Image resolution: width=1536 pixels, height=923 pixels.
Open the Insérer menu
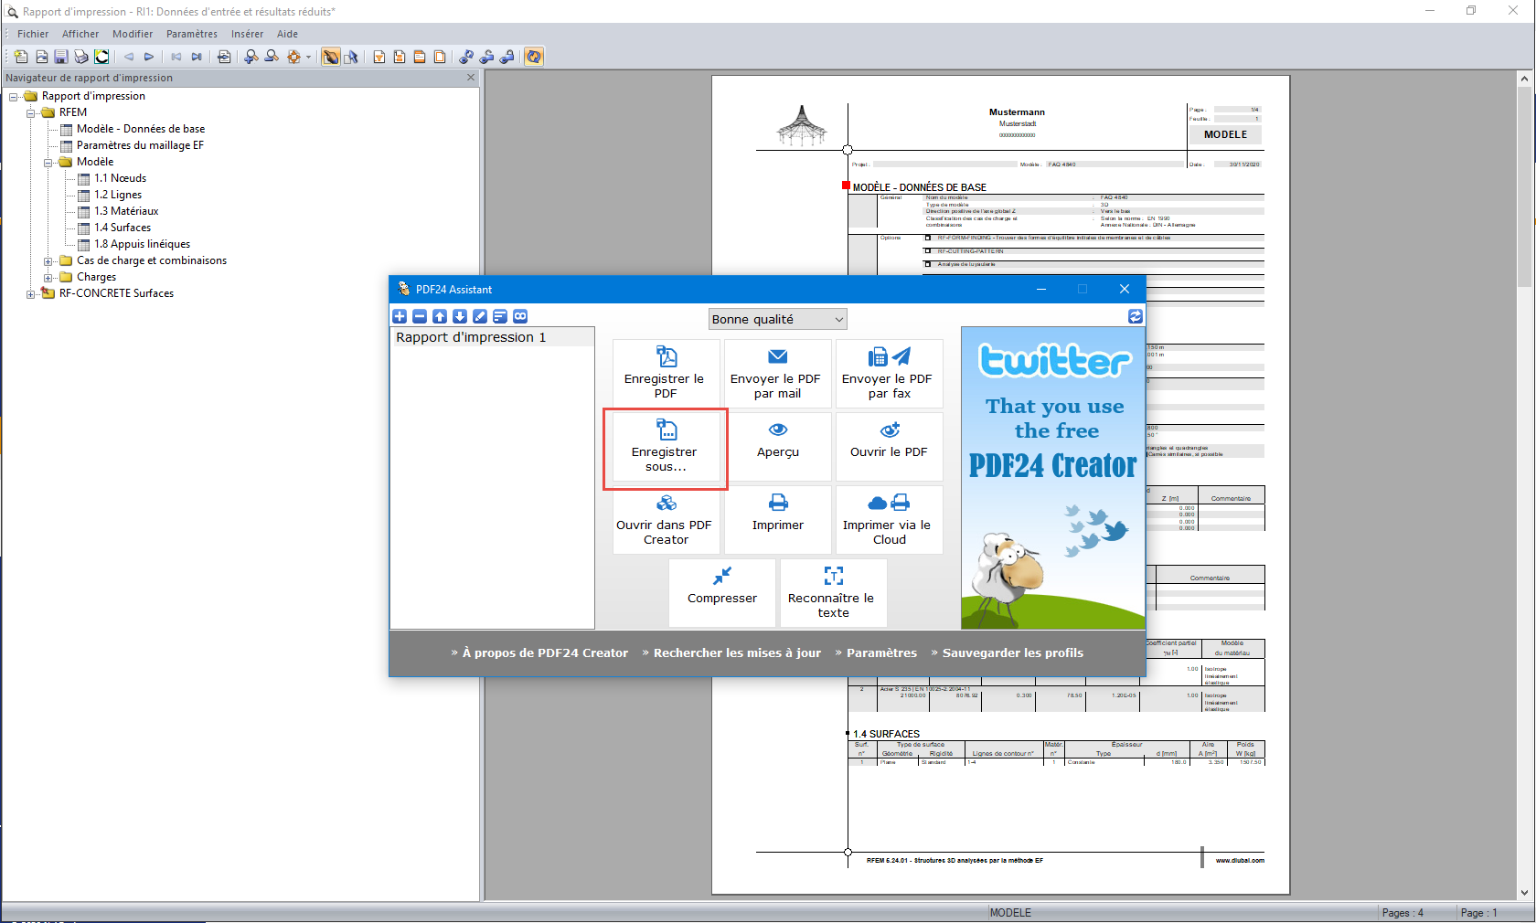click(x=247, y=34)
